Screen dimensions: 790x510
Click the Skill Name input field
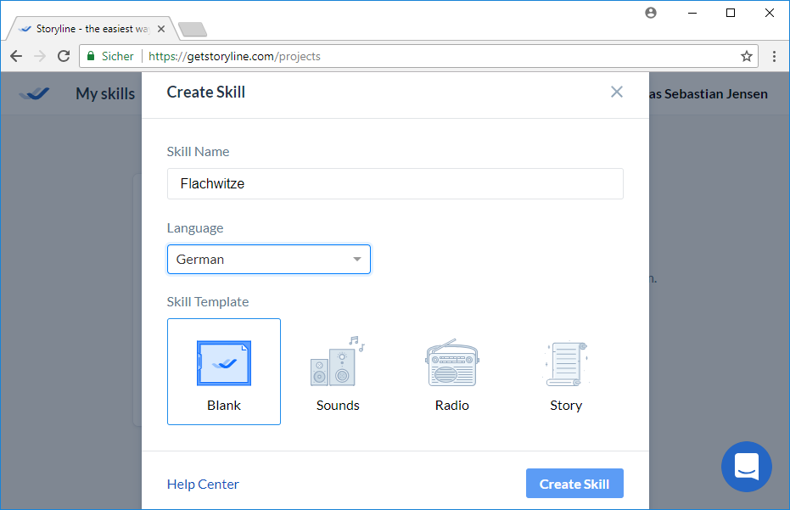pyautogui.click(x=395, y=183)
